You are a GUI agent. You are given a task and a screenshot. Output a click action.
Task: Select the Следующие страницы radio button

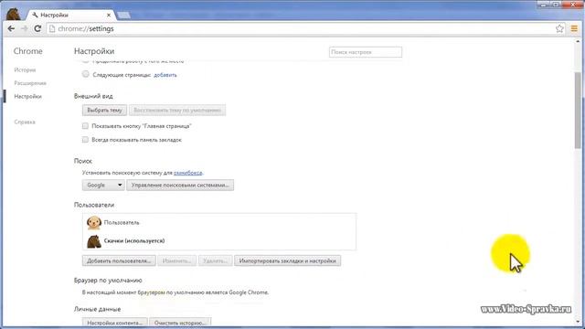[85, 74]
